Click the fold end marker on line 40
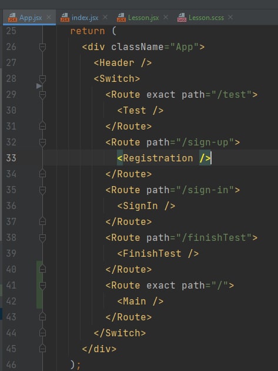The image size is (278, 371). [x=42, y=269]
